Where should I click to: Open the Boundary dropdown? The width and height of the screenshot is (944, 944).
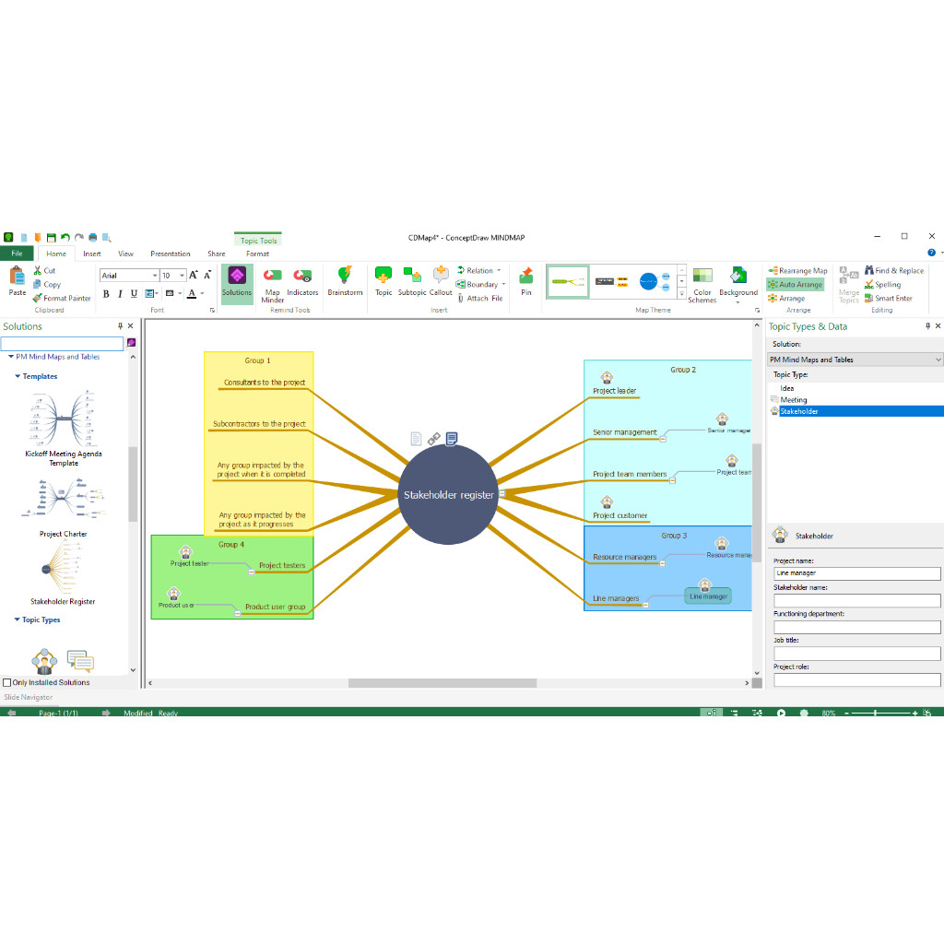[503, 284]
